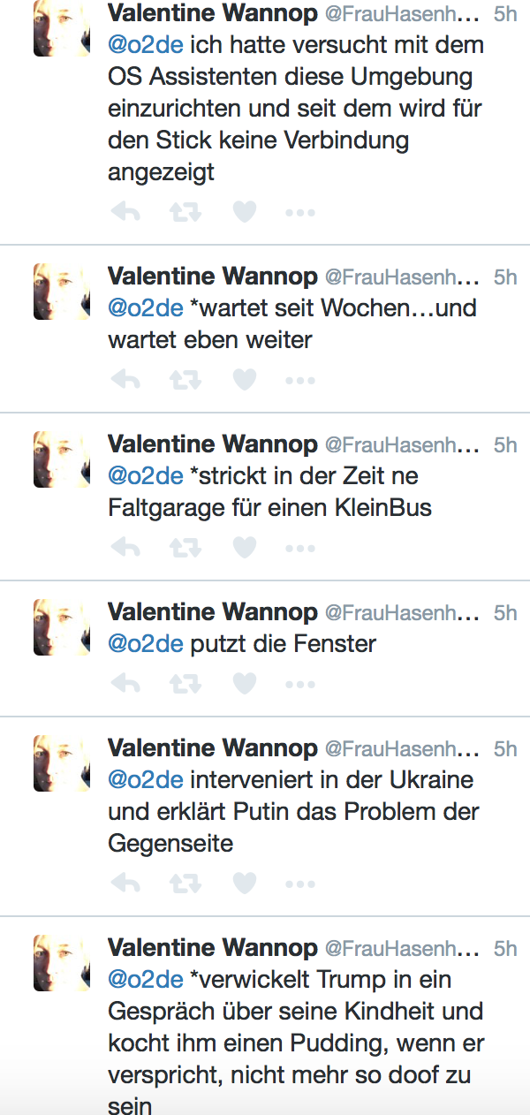Reply to the 'wartet seit Wochen' tweet
530x1115 pixels.
click(x=126, y=380)
